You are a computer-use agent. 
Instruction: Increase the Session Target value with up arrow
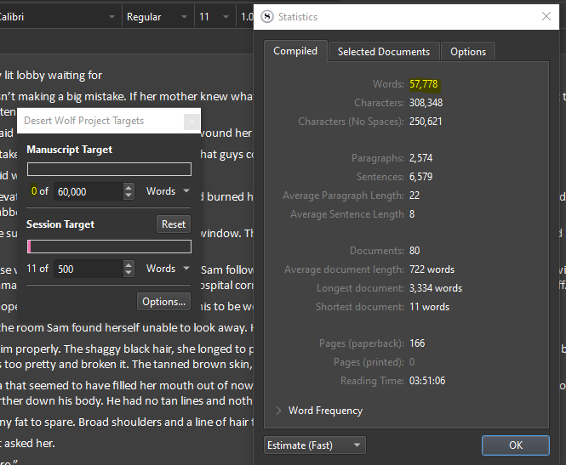129,264
